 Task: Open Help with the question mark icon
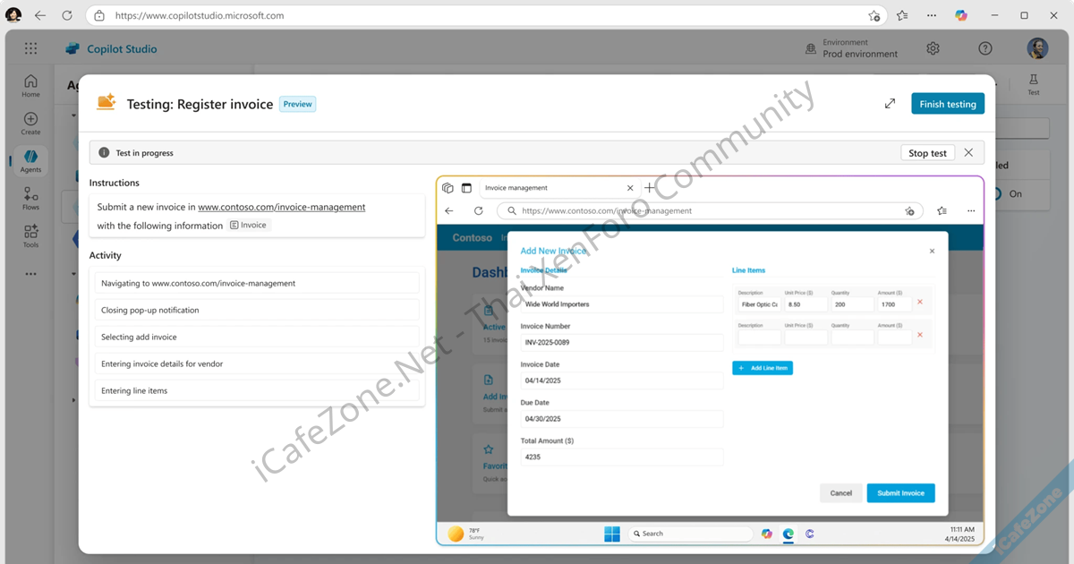coord(985,47)
